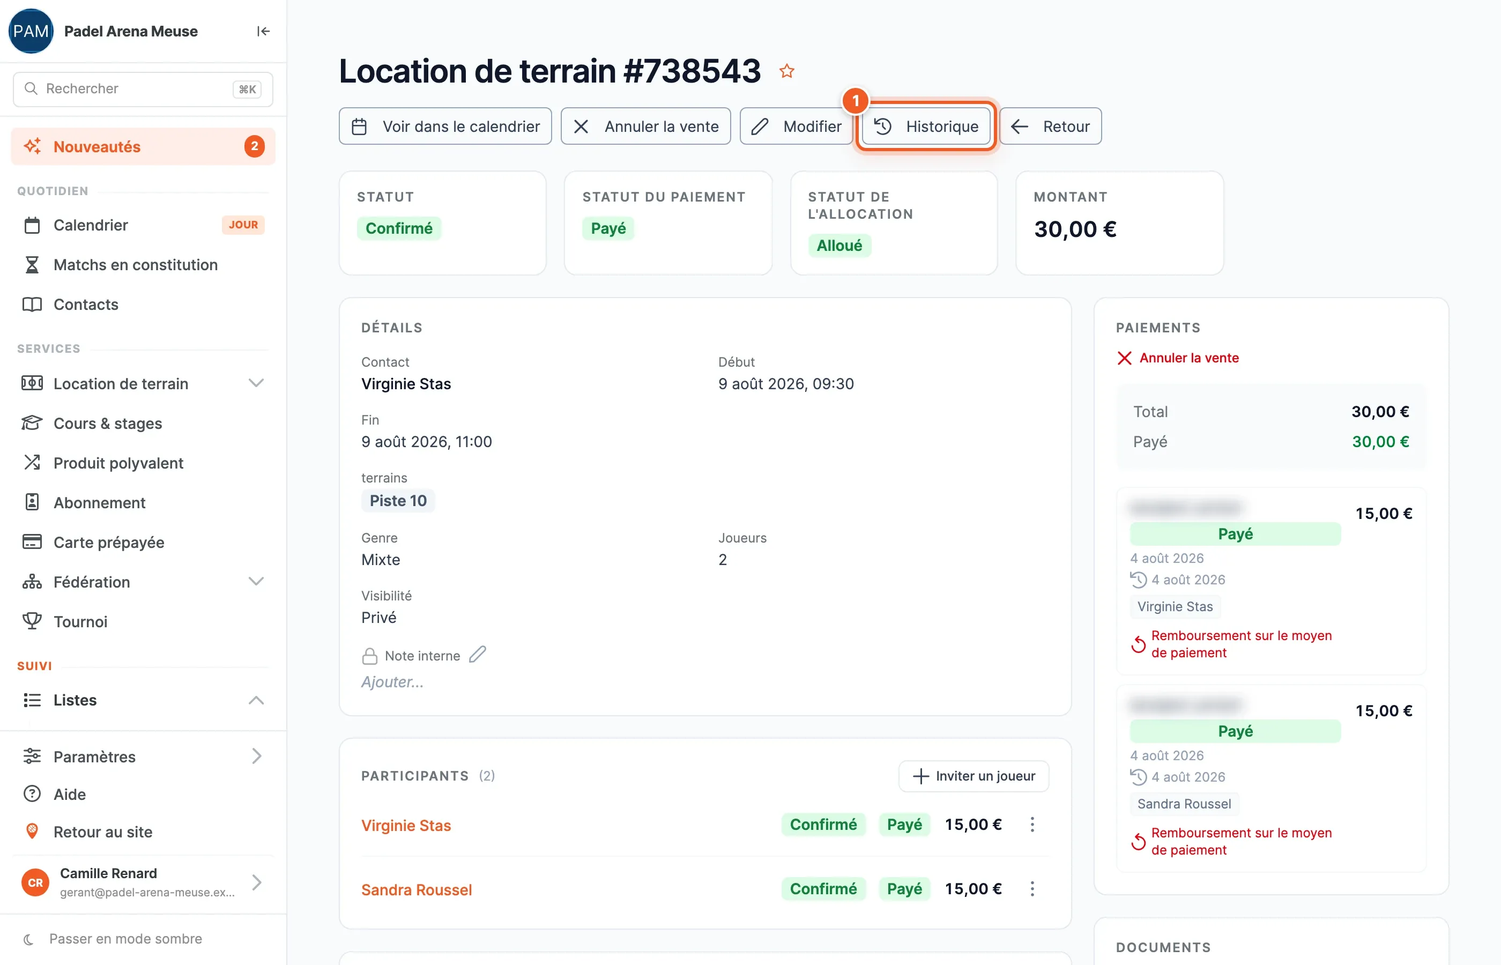Open the options menu for Sandra Roussel

(x=1032, y=889)
